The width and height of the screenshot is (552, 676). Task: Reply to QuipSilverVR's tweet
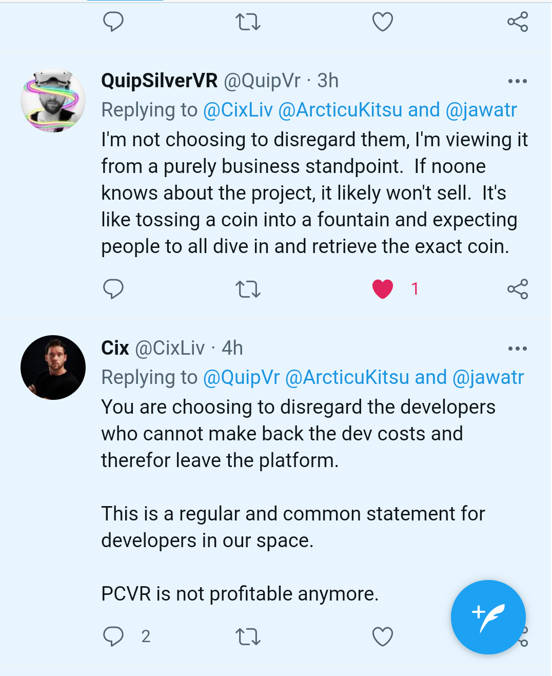113,289
